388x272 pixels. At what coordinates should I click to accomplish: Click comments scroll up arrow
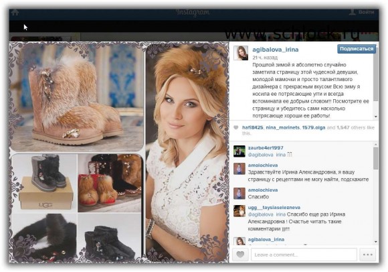[x=376, y=145]
